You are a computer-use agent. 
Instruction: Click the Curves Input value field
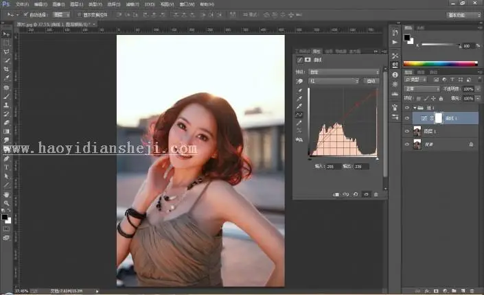333,166
